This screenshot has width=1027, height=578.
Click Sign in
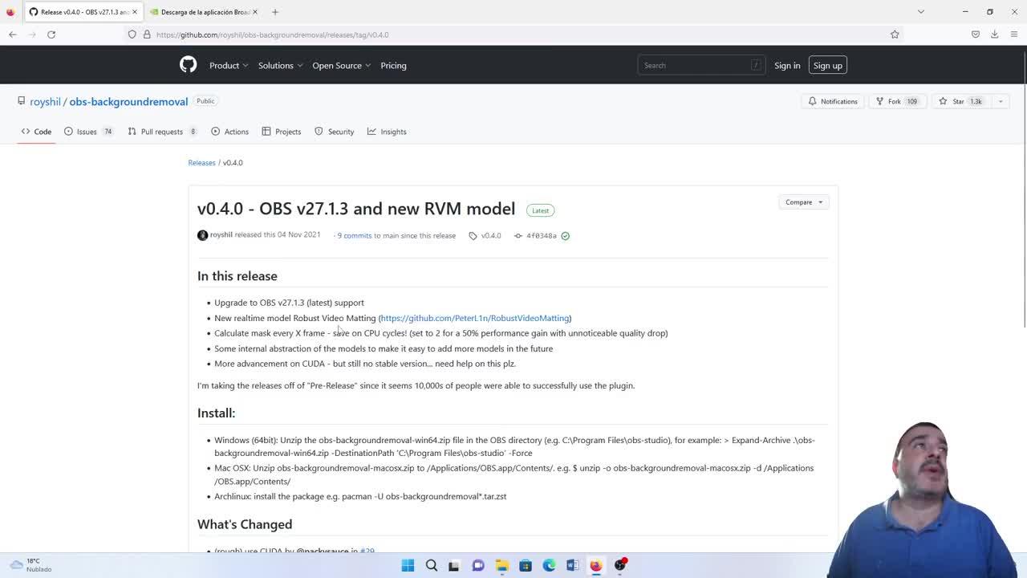tap(787, 65)
